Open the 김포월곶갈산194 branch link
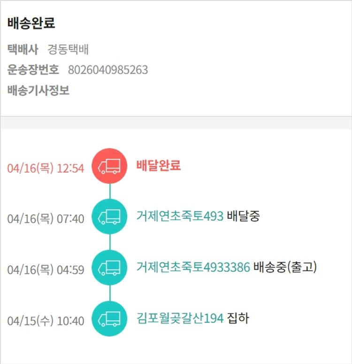This screenshot has width=352, height=364. (x=180, y=318)
